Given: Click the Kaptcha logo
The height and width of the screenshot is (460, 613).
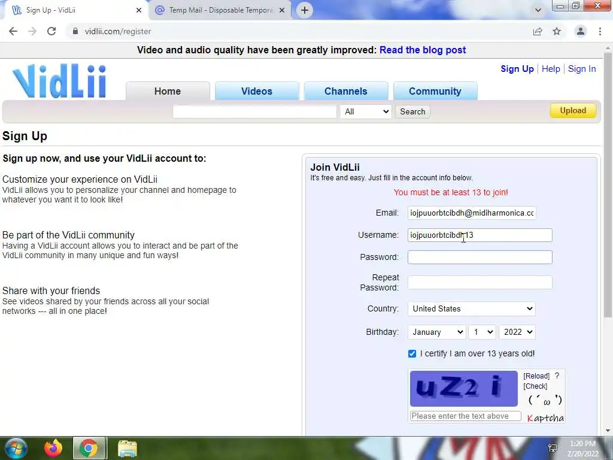Looking at the screenshot, I should tap(545, 418).
